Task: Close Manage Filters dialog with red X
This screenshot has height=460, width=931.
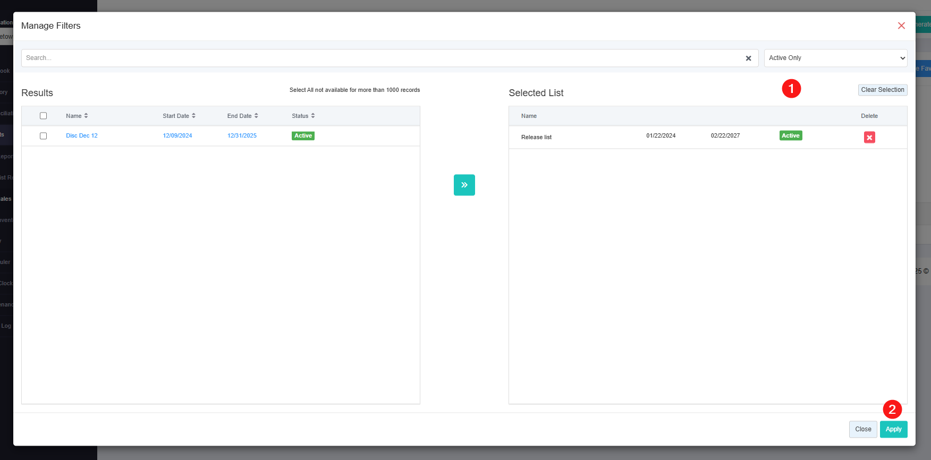Action: (x=901, y=25)
